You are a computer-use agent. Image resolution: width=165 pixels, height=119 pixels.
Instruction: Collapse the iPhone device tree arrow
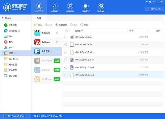click(x=3, y=18)
